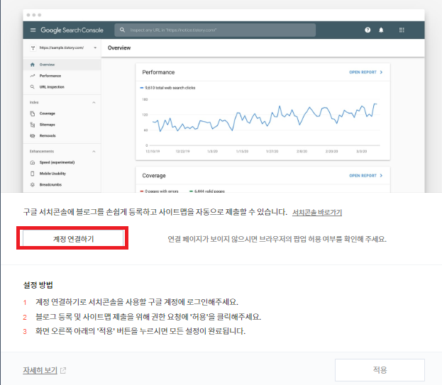The height and width of the screenshot is (385, 442).
Task: Click the magnifier icon in search bar
Action: pyautogui.click(x=122, y=30)
